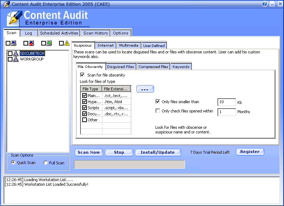Tick the checkbox beside the warning triangle icon

(62, 43)
